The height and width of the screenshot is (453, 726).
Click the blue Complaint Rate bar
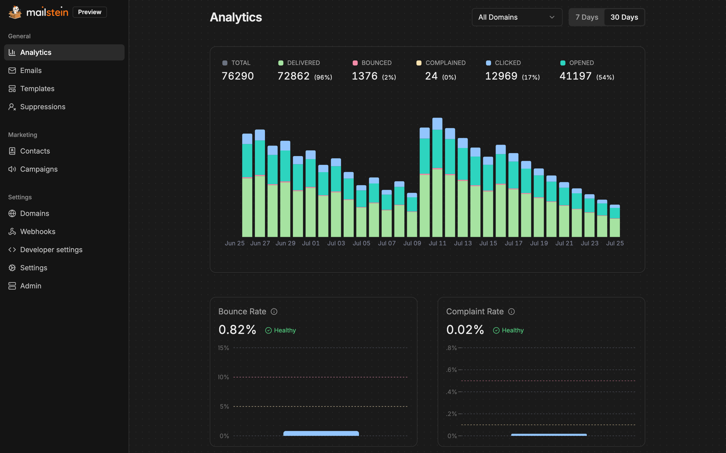(549, 435)
